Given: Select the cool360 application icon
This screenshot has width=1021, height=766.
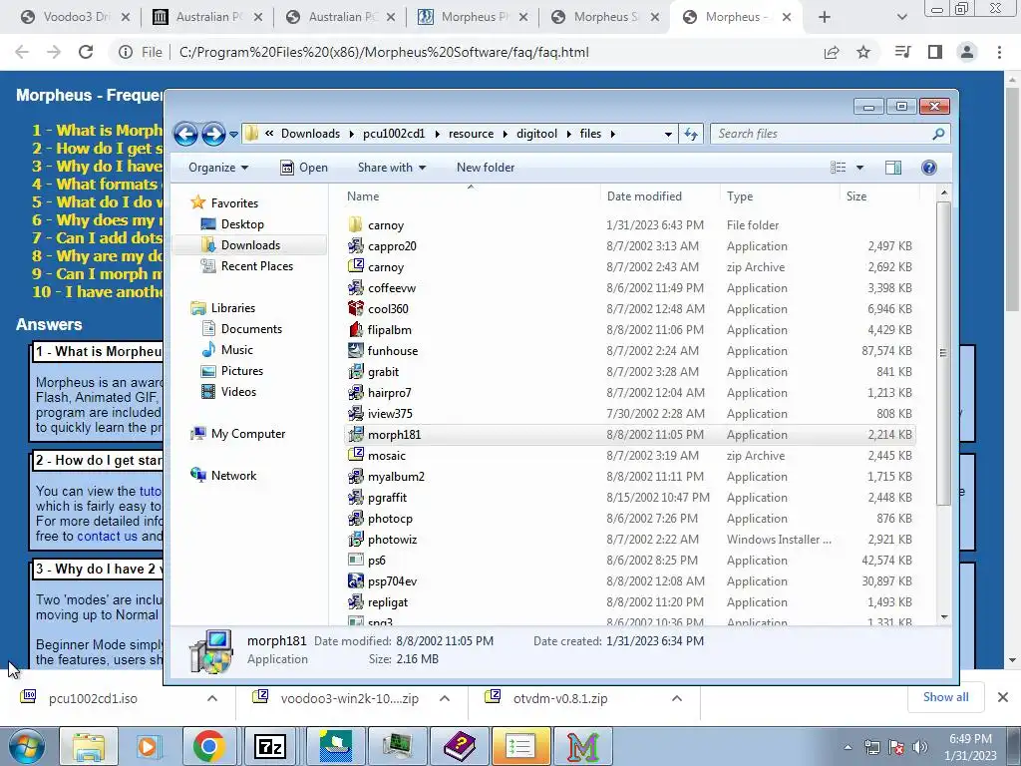Looking at the screenshot, I should click(x=356, y=308).
